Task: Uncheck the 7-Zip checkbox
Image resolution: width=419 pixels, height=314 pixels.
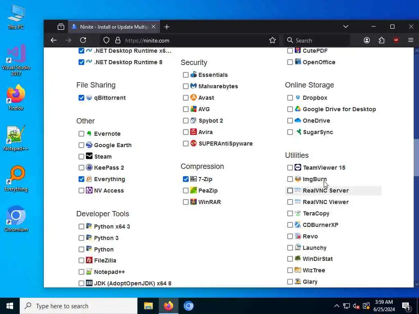Action: [x=186, y=179]
